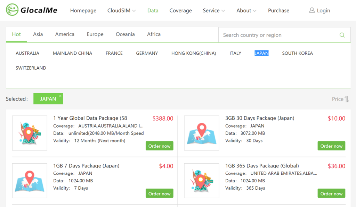Order the $388.00 1 Year Global package
The height and width of the screenshot is (207, 356).
click(159, 146)
